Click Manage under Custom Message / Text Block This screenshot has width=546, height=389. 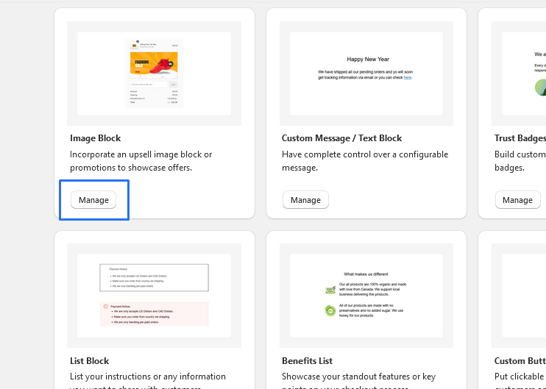click(x=305, y=200)
